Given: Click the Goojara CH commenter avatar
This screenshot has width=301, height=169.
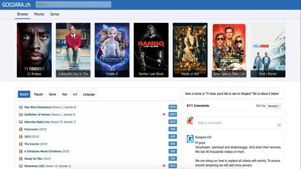Looking at the screenshot, I should [190, 139].
